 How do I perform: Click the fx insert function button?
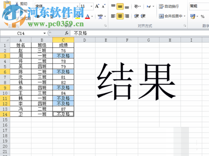coord(67,33)
